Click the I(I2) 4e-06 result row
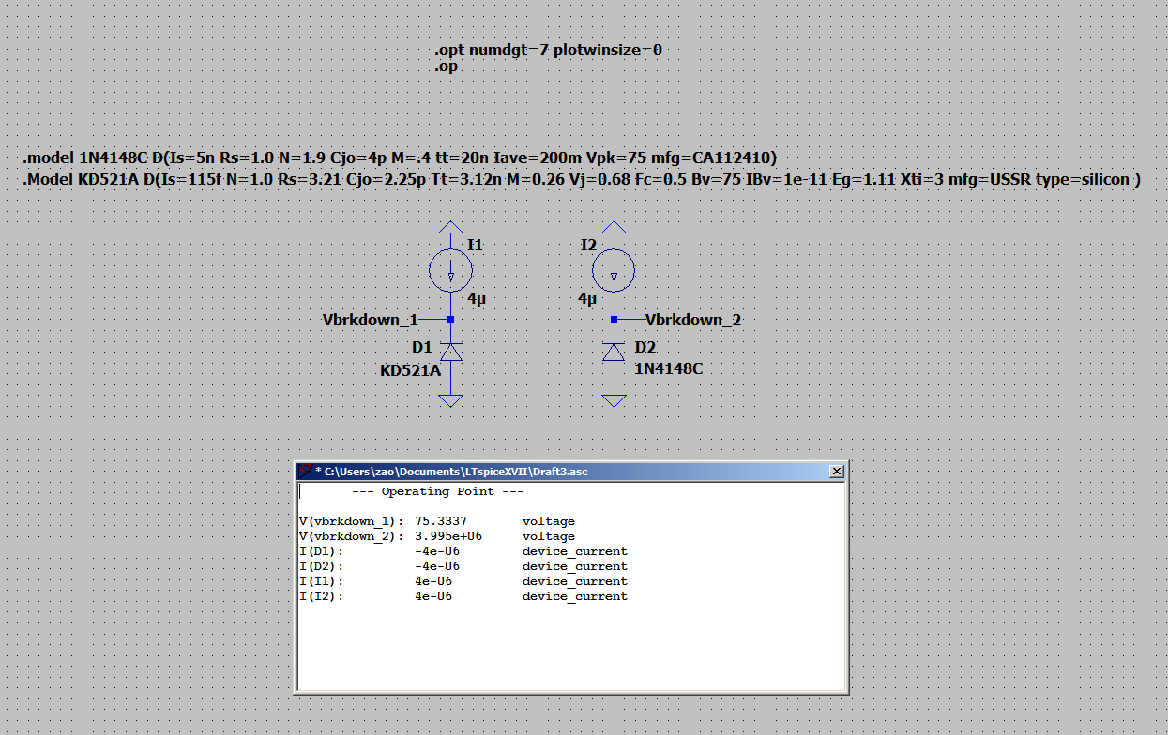The image size is (1168, 735). pyautogui.click(x=463, y=596)
